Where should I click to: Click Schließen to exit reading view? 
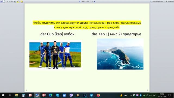pos(170,1)
